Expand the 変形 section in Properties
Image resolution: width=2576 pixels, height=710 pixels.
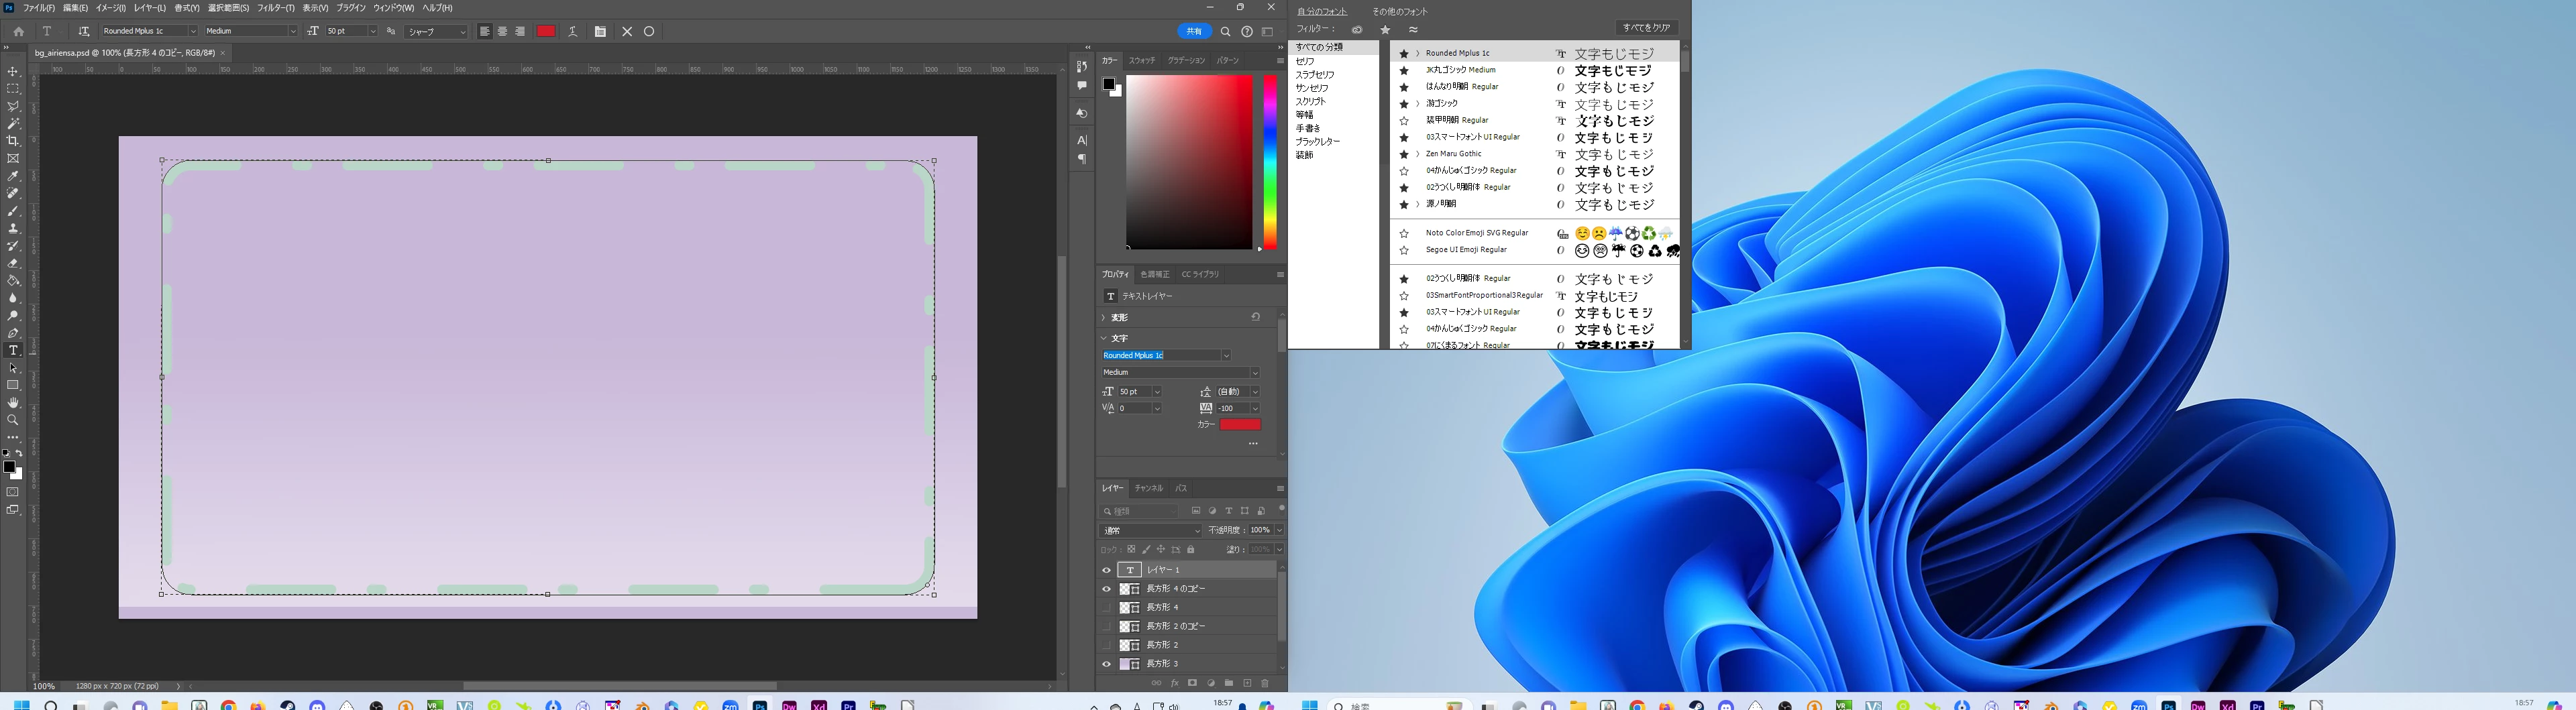[x=1104, y=318]
